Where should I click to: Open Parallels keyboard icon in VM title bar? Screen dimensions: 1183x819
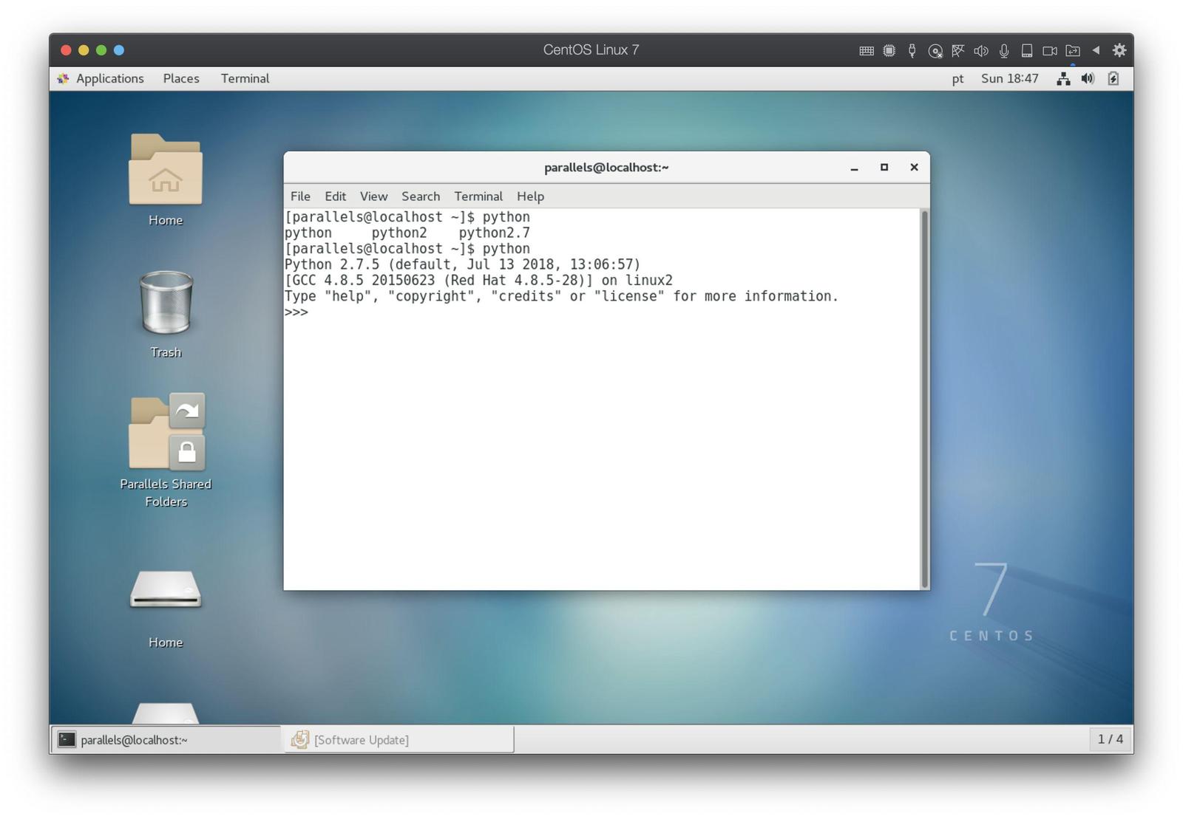pos(867,50)
